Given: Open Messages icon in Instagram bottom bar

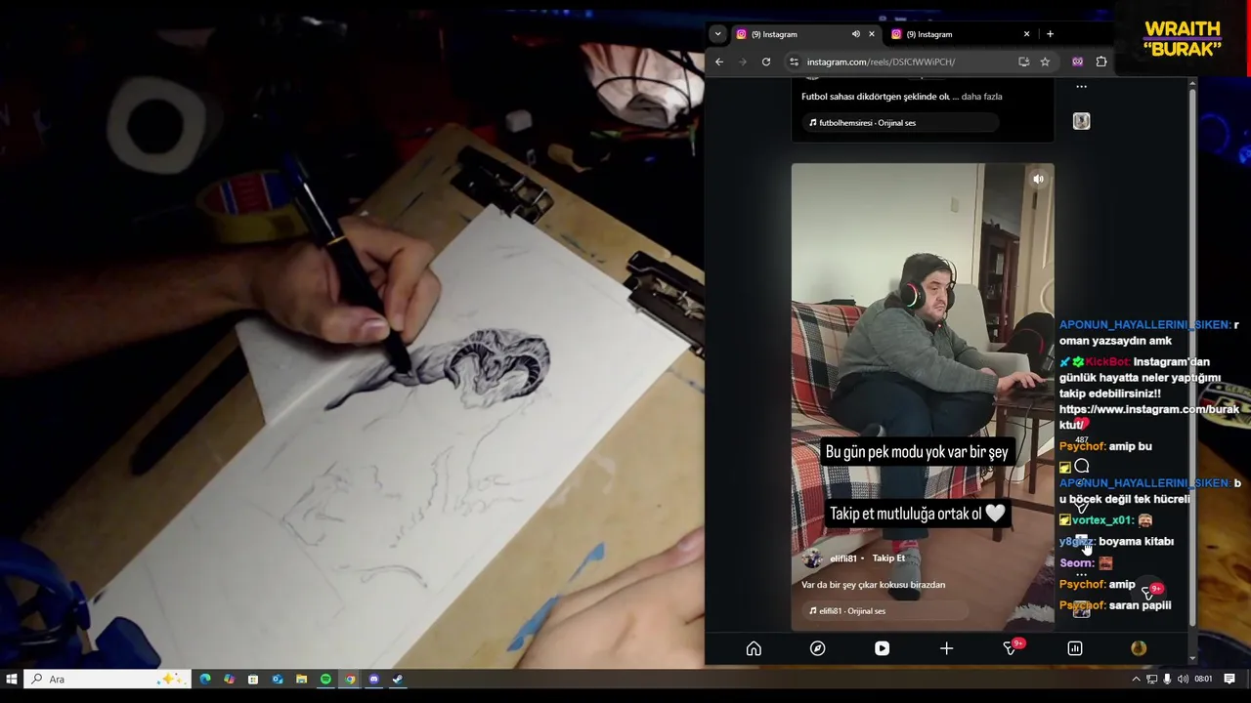Looking at the screenshot, I should (x=1011, y=648).
